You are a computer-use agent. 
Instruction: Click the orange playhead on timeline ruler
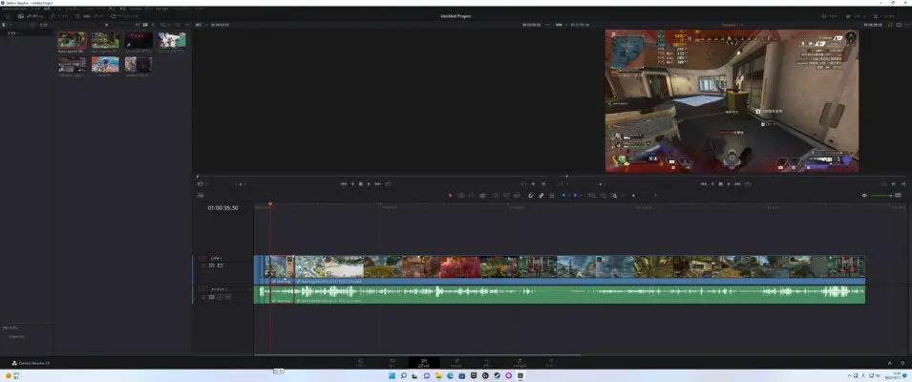pos(270,204)
